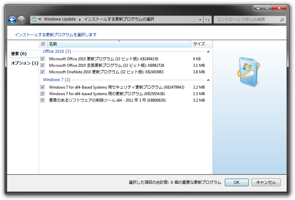Screen dimensions: 295x200
Task: Open the address bar history dropdown
Action: [200, 20]
